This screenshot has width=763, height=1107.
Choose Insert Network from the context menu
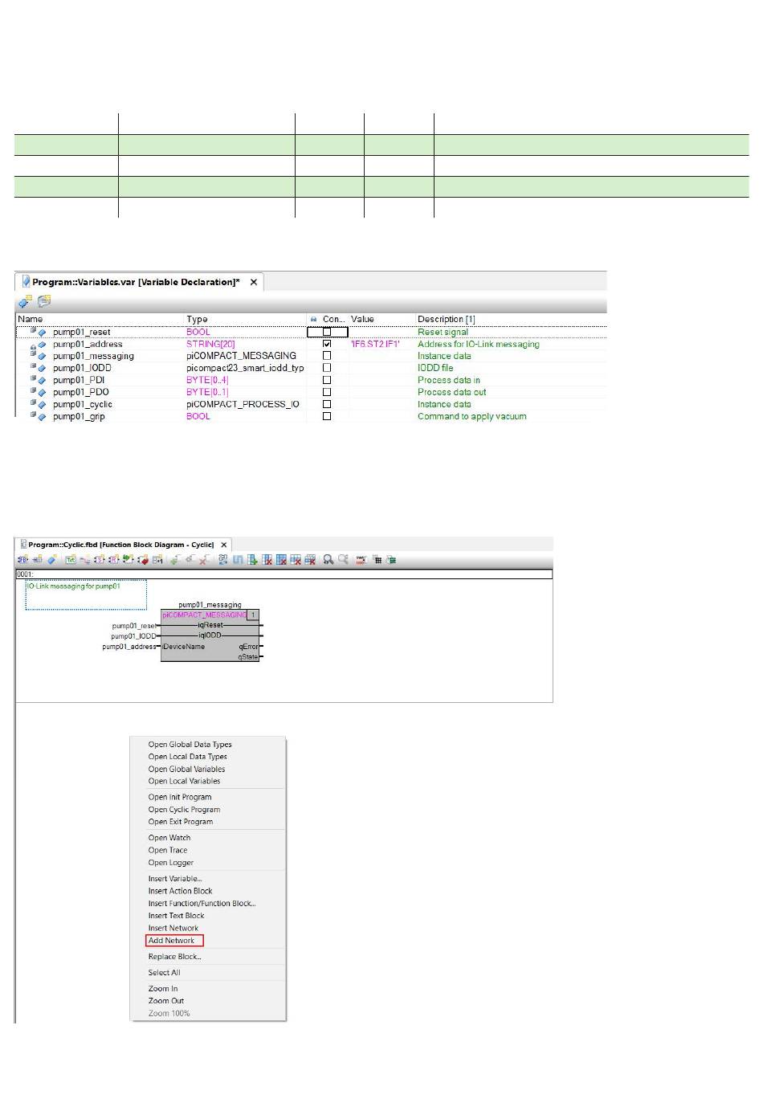[173, 928]
